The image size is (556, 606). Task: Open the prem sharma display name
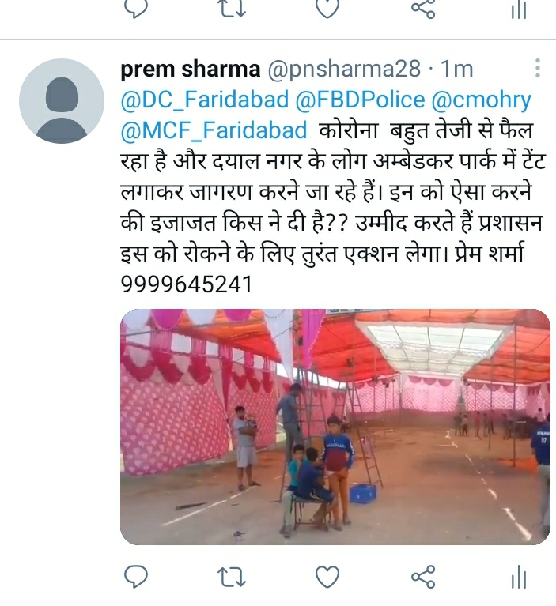click(x=191, y=70)
